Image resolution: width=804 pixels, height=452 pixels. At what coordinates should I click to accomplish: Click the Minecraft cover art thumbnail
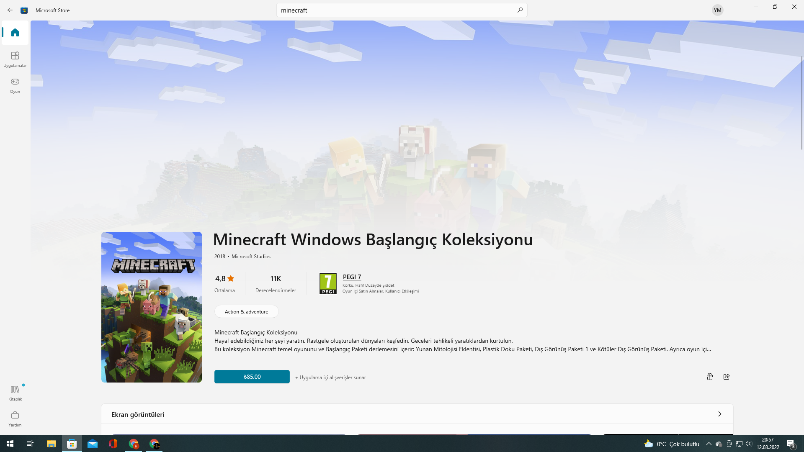(151, 307)
